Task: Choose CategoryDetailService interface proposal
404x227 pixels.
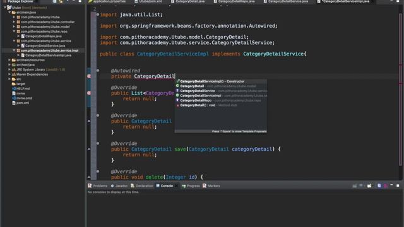Action: [221, 91]
